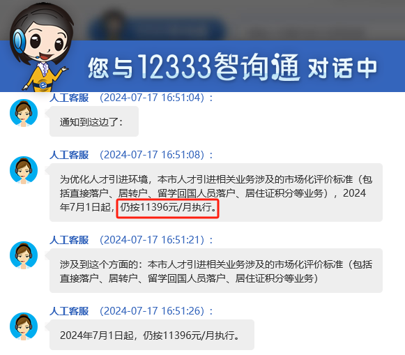The image size is (405, 355).
Task: Click the blurred blue button behind header
Action: (156, 29)
